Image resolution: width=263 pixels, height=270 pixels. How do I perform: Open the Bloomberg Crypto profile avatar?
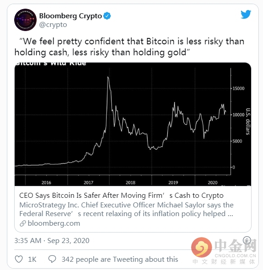tap(25, 20)
